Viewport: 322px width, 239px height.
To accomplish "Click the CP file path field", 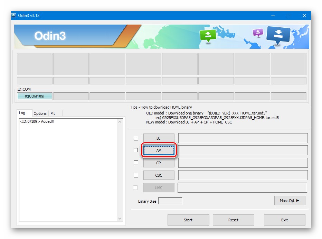I will tap(243, 163).
